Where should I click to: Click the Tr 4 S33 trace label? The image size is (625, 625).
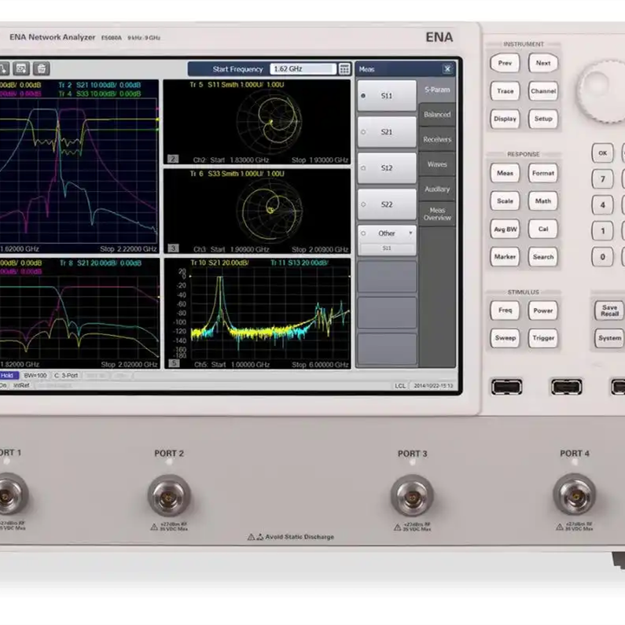coord(100,94)
